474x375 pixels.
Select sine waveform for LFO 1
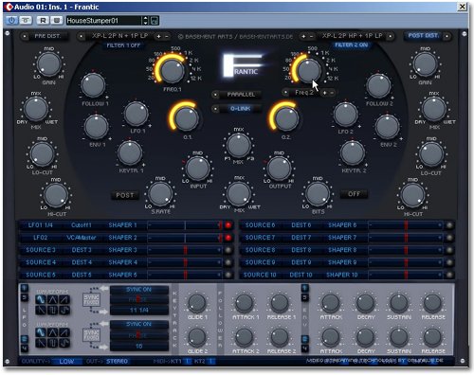[x=41, y=299]
